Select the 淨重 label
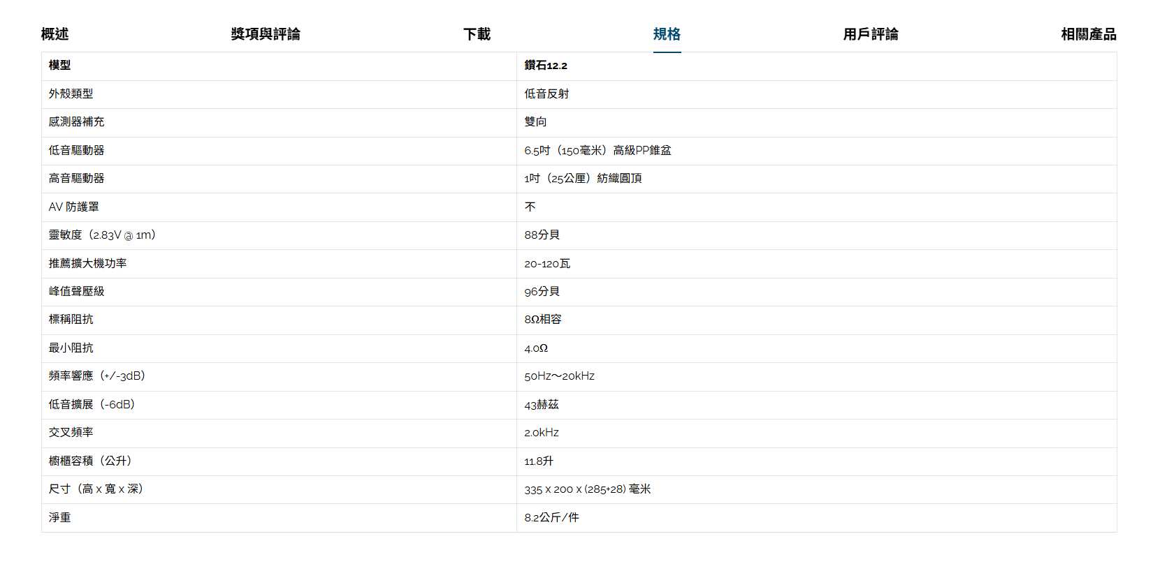The height and width of the screenshot is (564, 1160). pos(59,517)
